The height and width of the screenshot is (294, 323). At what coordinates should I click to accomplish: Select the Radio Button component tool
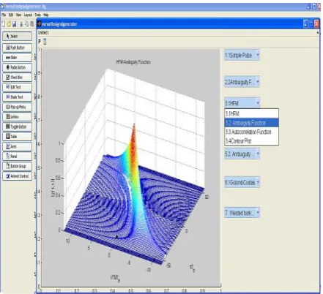17,67
